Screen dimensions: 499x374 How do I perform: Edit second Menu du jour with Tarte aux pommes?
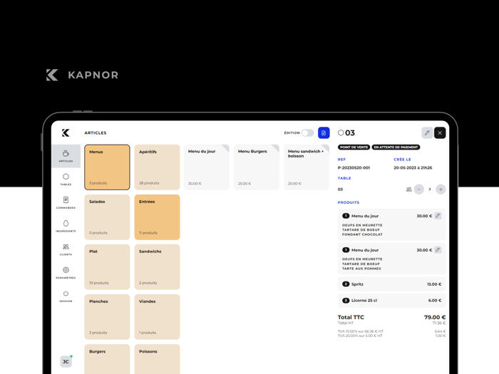click(x=438, y=250)
